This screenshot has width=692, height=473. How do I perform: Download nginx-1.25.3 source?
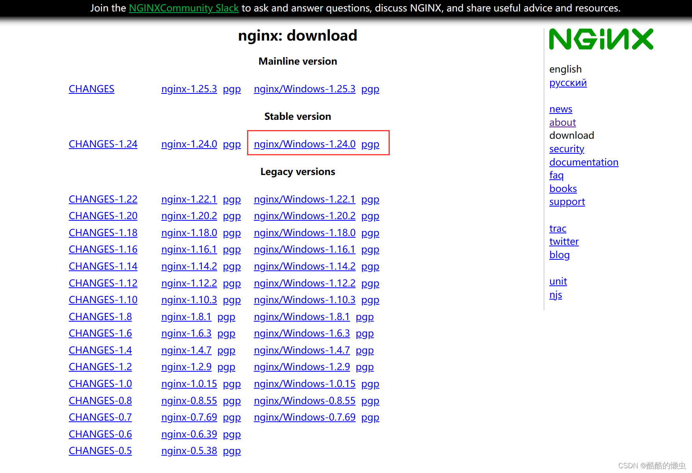coord(189,89)
